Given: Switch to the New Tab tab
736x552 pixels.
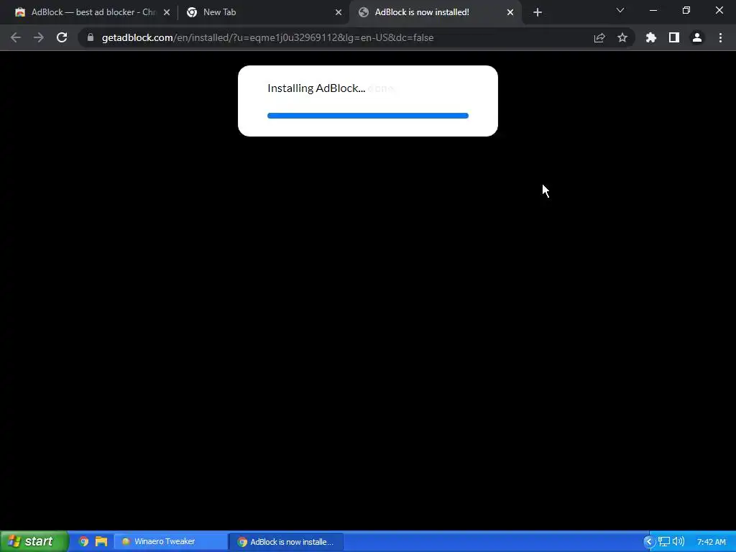Looking at the screenshot, I should point(263,12).
